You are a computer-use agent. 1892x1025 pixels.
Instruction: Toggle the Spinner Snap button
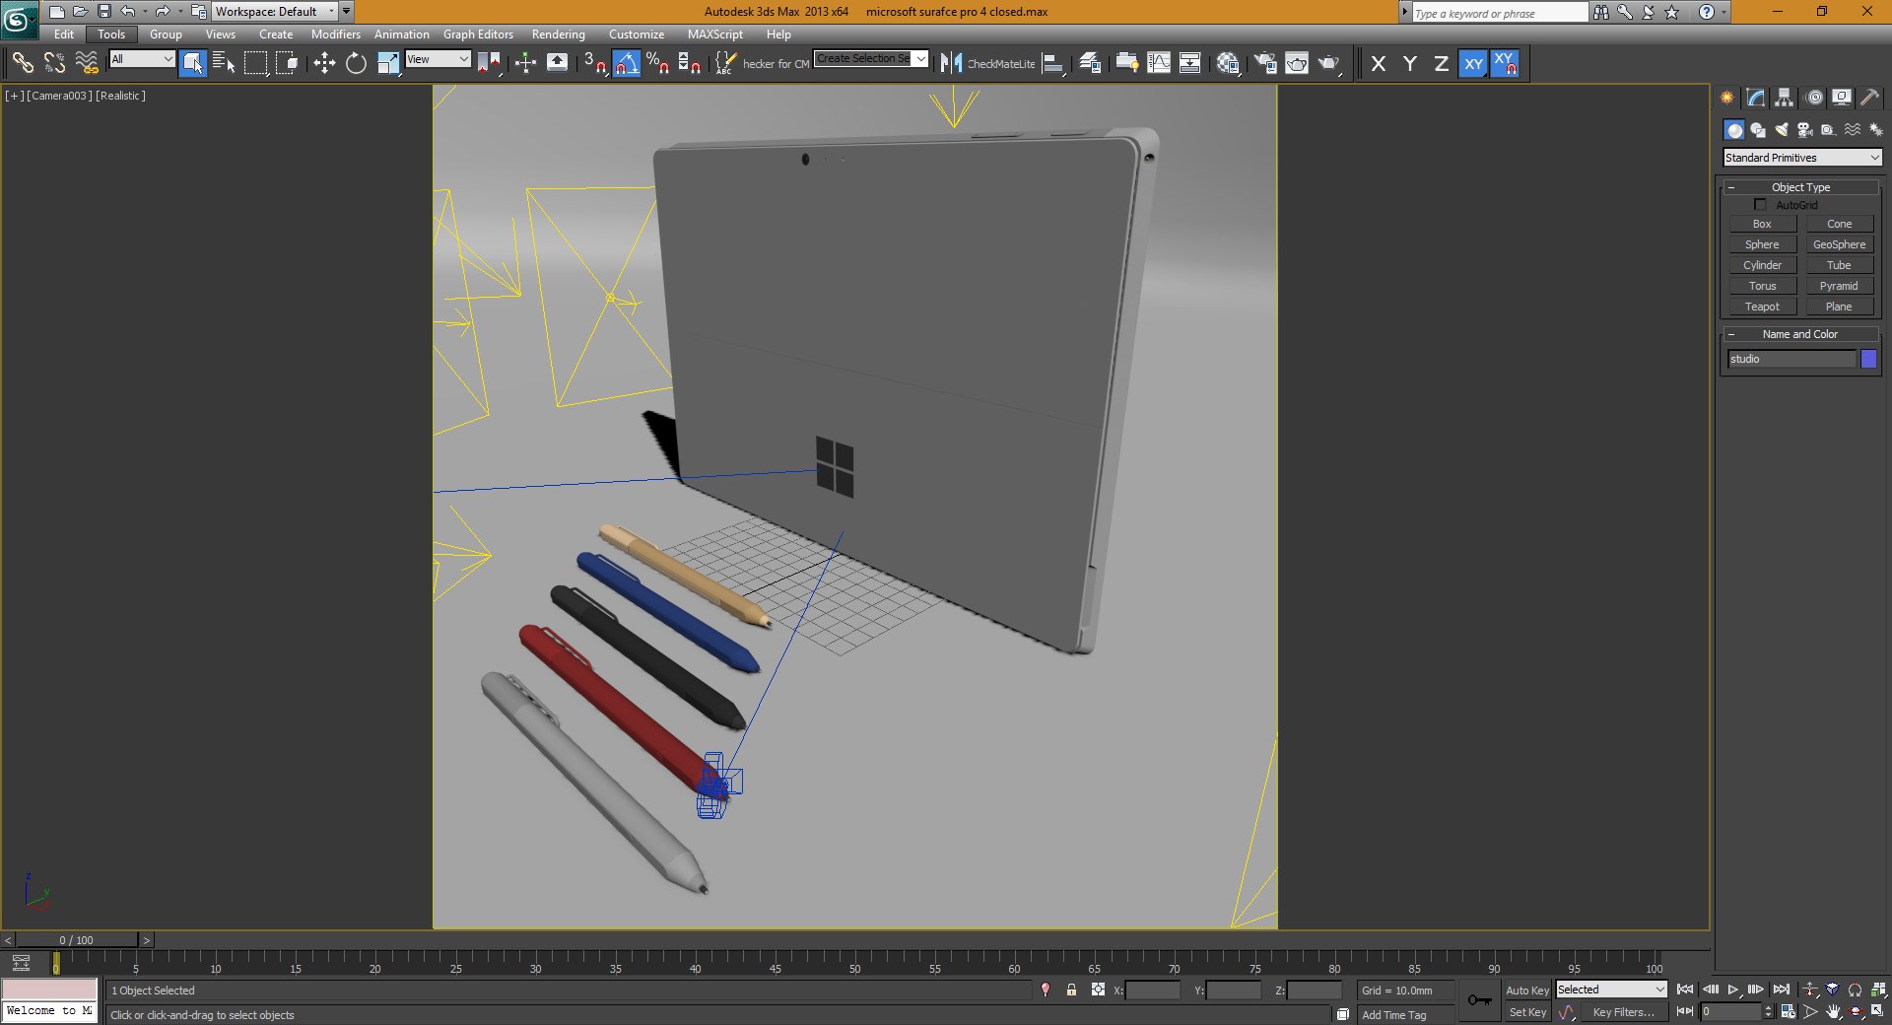click(x=690, y=63)
